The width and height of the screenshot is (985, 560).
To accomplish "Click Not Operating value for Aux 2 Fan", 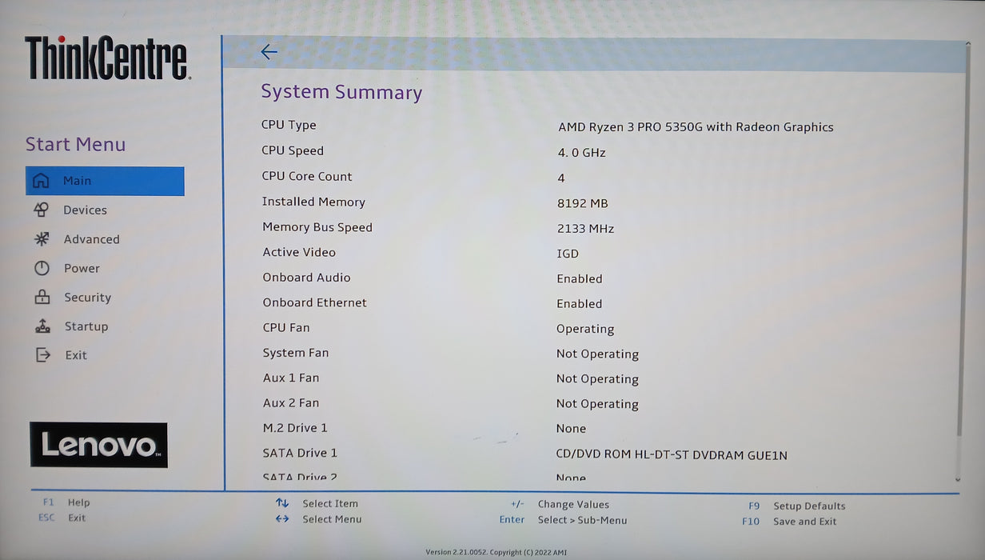I will coord(597,404).
